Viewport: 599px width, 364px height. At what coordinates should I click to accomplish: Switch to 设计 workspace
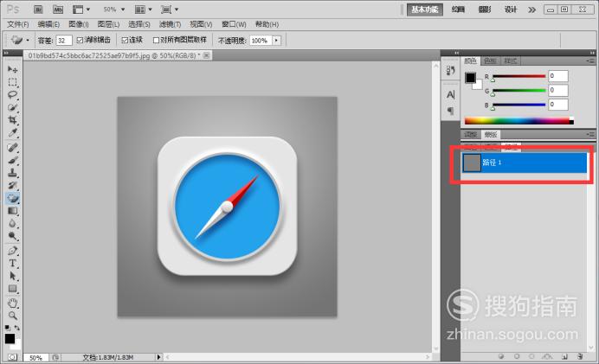coord(511,10)
